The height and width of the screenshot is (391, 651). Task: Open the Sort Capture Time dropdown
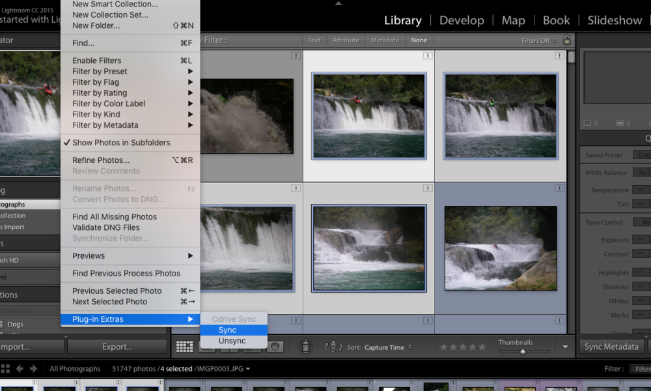point(388,347)
